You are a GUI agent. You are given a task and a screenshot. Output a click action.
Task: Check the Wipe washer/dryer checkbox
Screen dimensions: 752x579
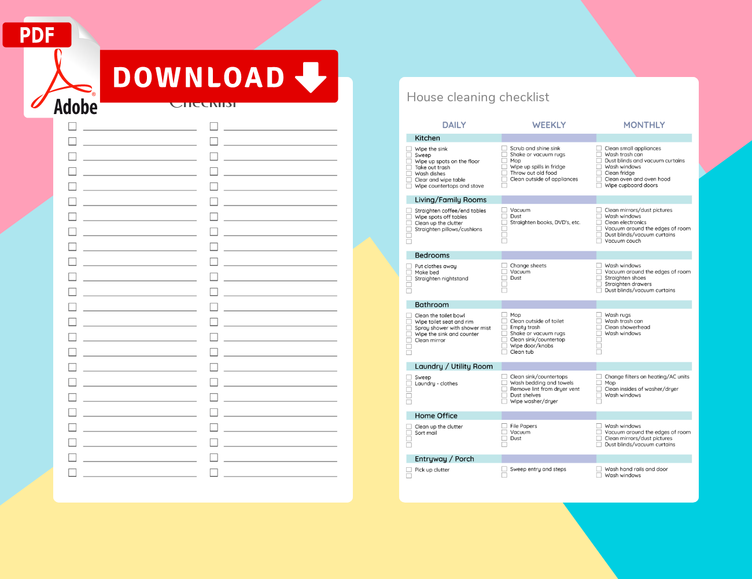point(504,401)
